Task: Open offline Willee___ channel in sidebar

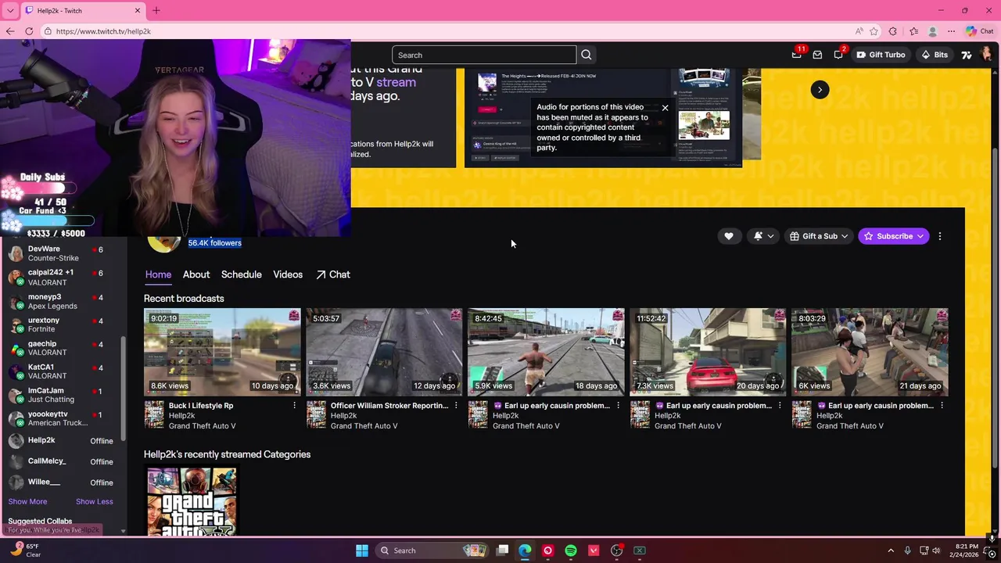Action: tap(63, 482)
